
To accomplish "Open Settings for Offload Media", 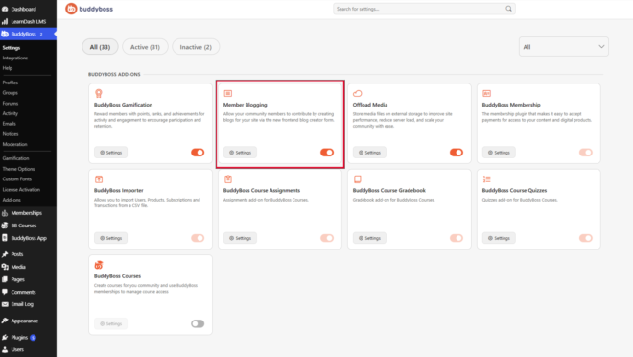I will [x=370, y=153].
